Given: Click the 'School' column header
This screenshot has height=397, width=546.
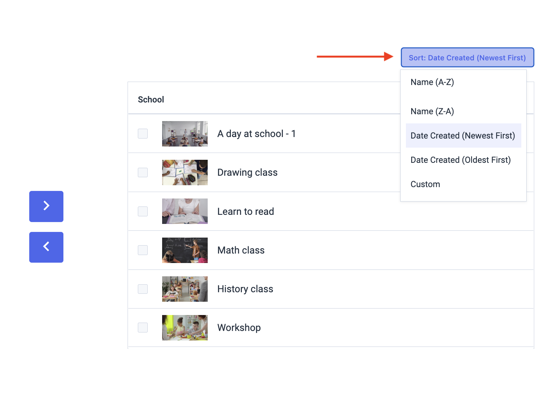Looking at the screenshot, I should (151, 99).
